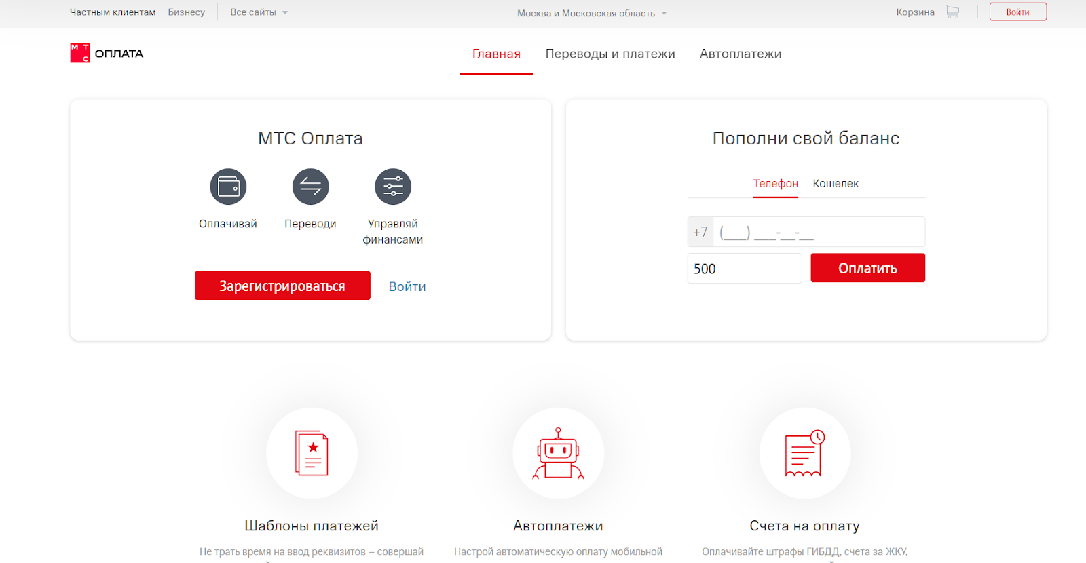The width and height of the screenshot is (1086, 563).
Task: Open the Автоплатежи robot icon
Action: 558,453
